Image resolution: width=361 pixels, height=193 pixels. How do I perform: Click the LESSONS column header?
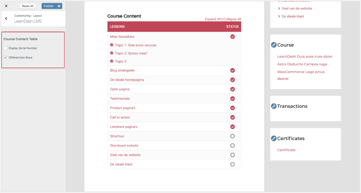coord(117,27)
